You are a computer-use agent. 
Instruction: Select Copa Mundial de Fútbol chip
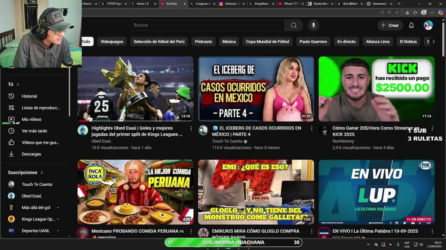pyautogui.click(x=268, y=42)
